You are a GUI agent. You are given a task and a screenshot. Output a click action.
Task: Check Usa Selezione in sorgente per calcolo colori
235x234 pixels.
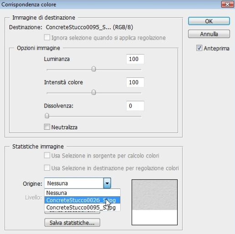47,155
